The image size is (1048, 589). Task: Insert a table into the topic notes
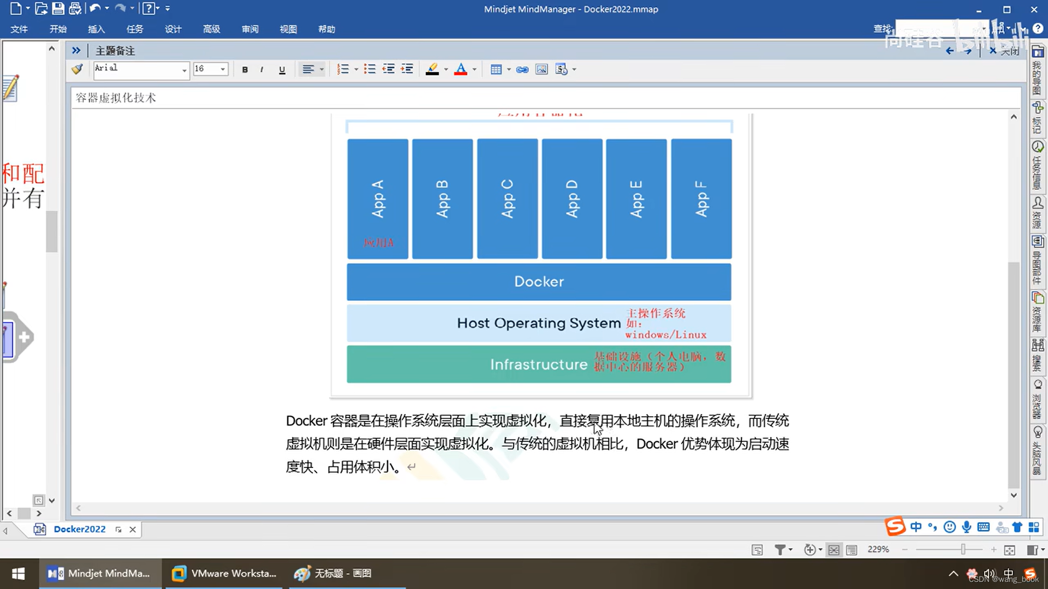496,69
